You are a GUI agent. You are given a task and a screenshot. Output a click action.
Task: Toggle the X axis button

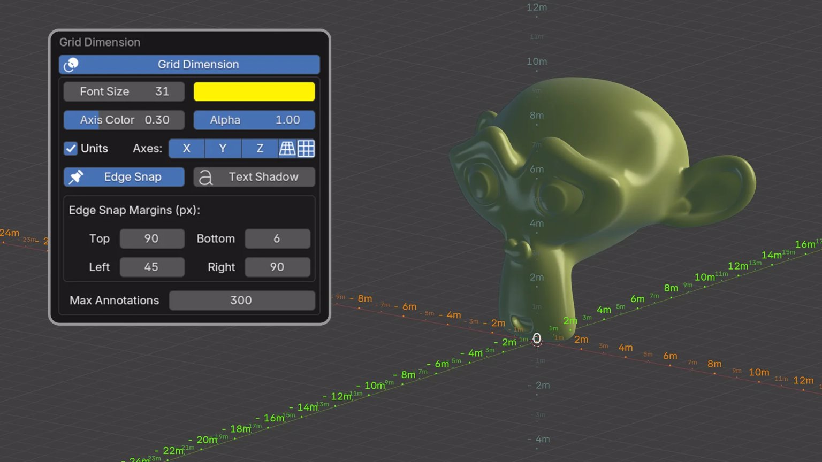point(186,149)
